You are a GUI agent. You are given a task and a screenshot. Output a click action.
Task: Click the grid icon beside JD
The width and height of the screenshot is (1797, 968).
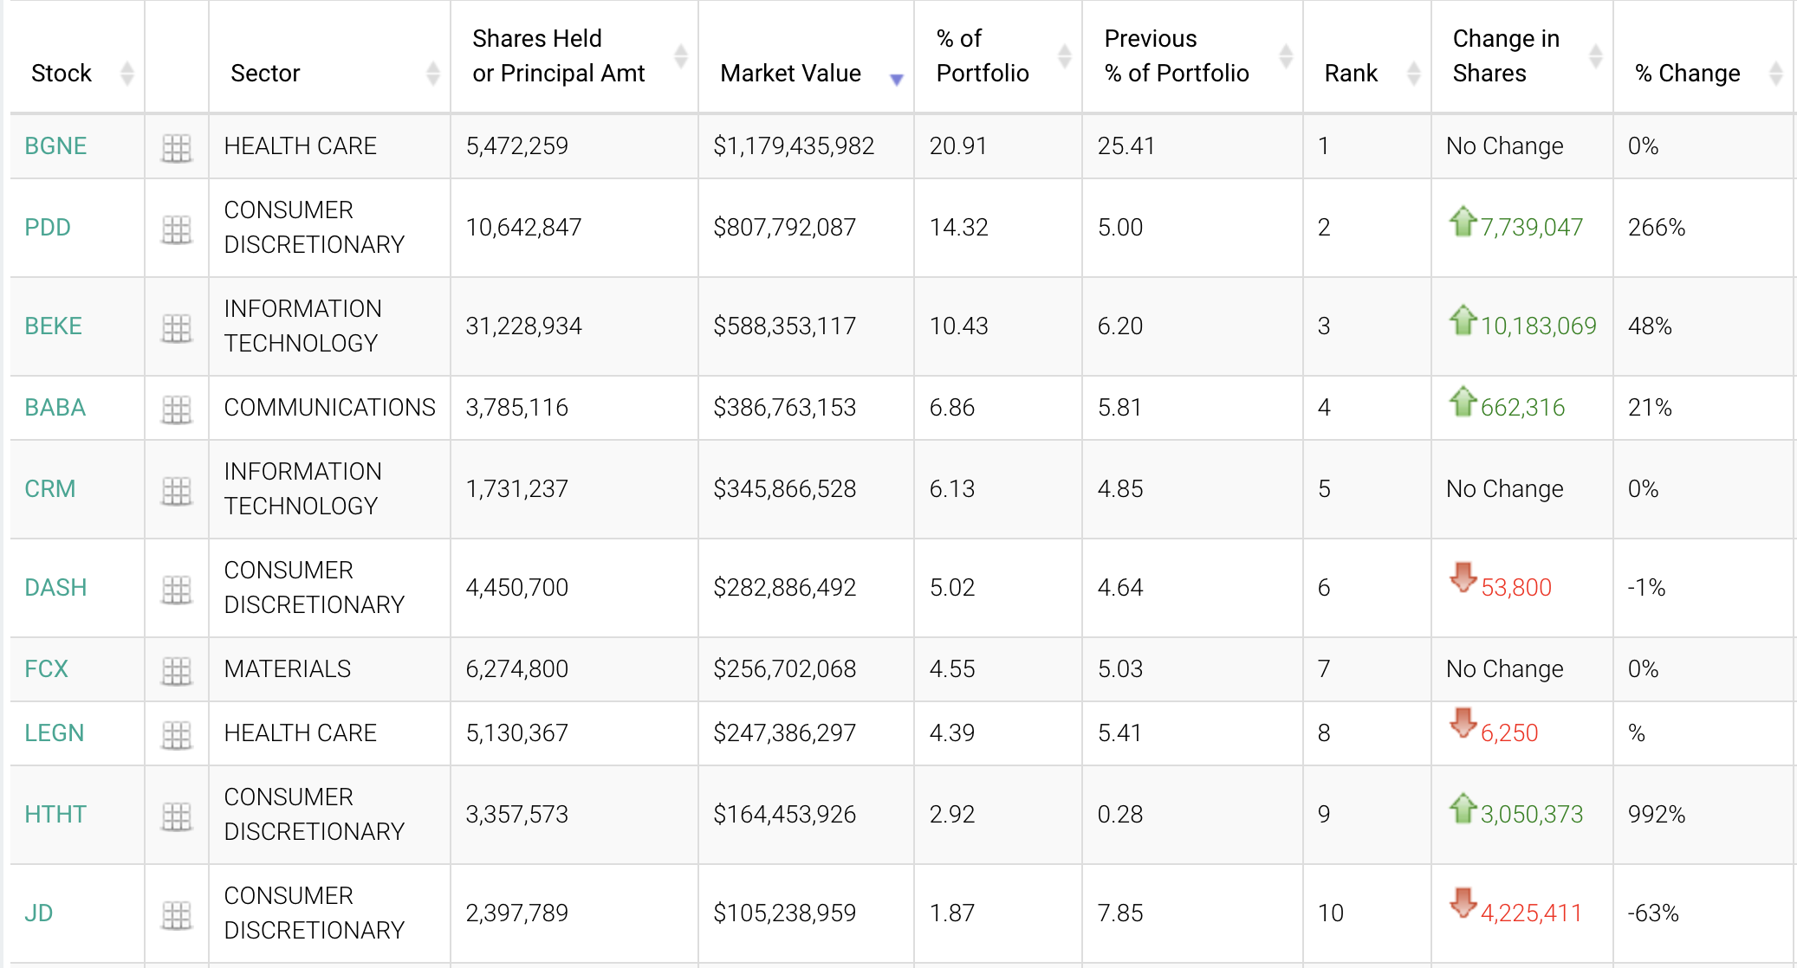coord(177,914)
